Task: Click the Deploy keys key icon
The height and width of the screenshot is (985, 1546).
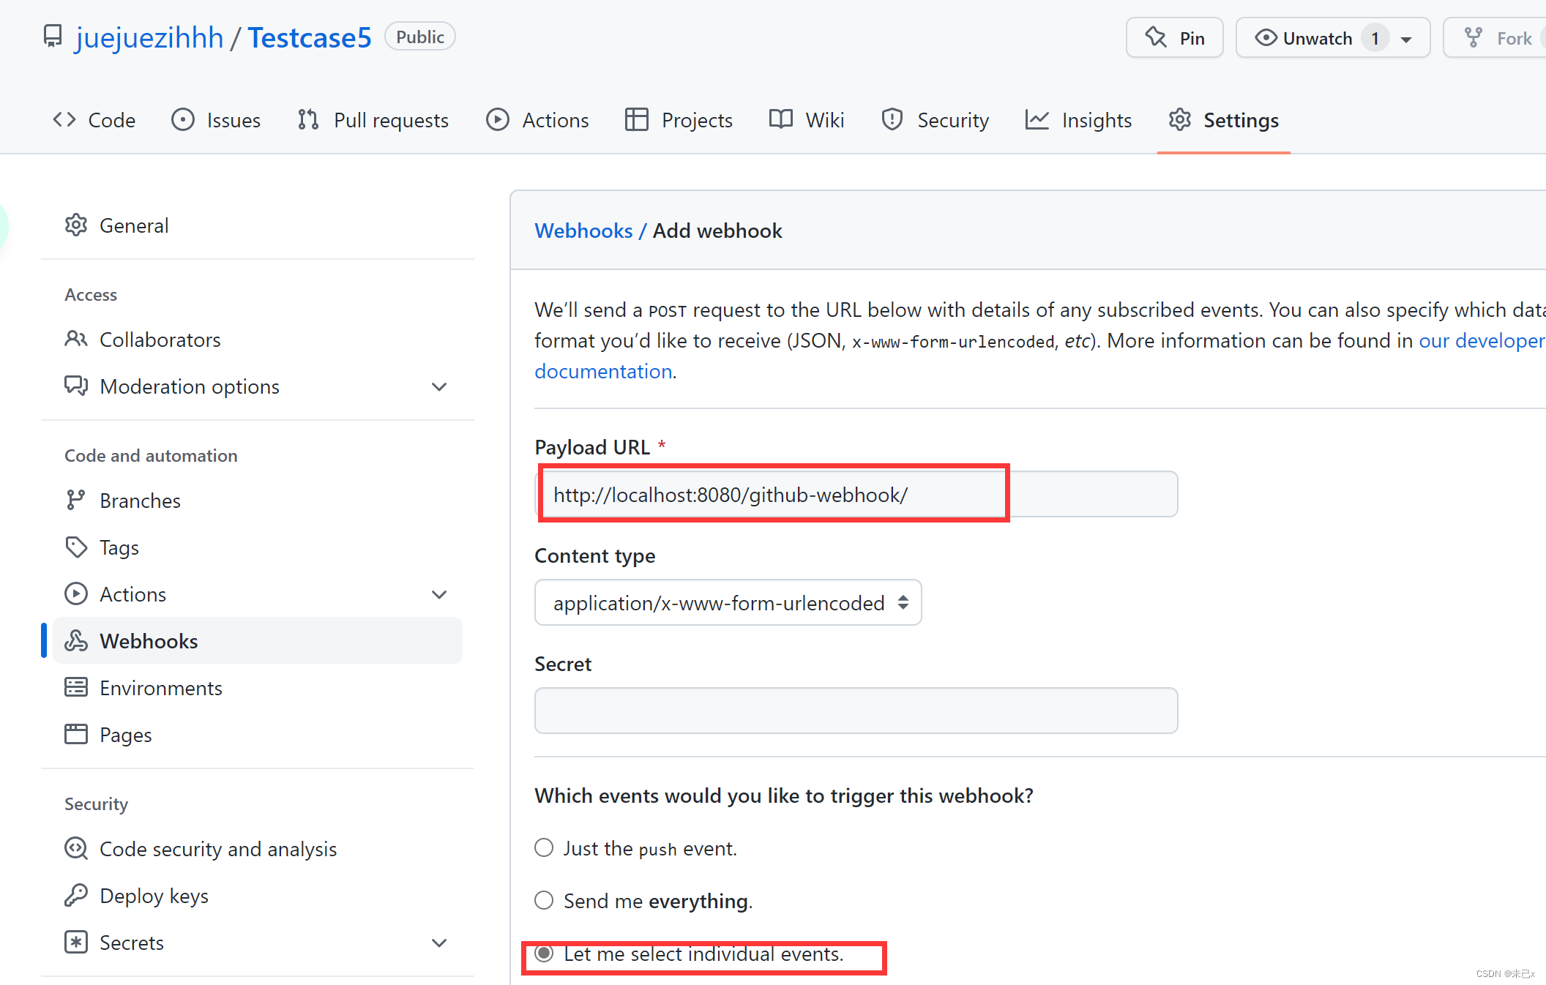Action: (x=76, y=896)
